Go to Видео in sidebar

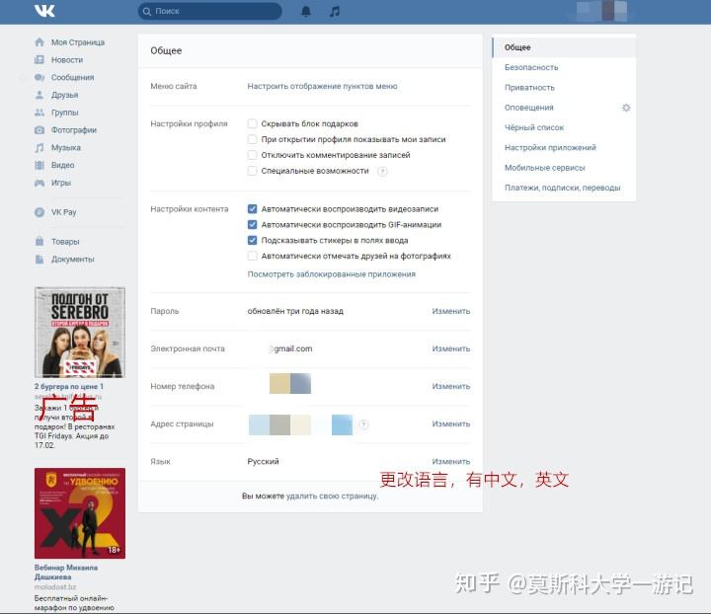click(62, 165)
